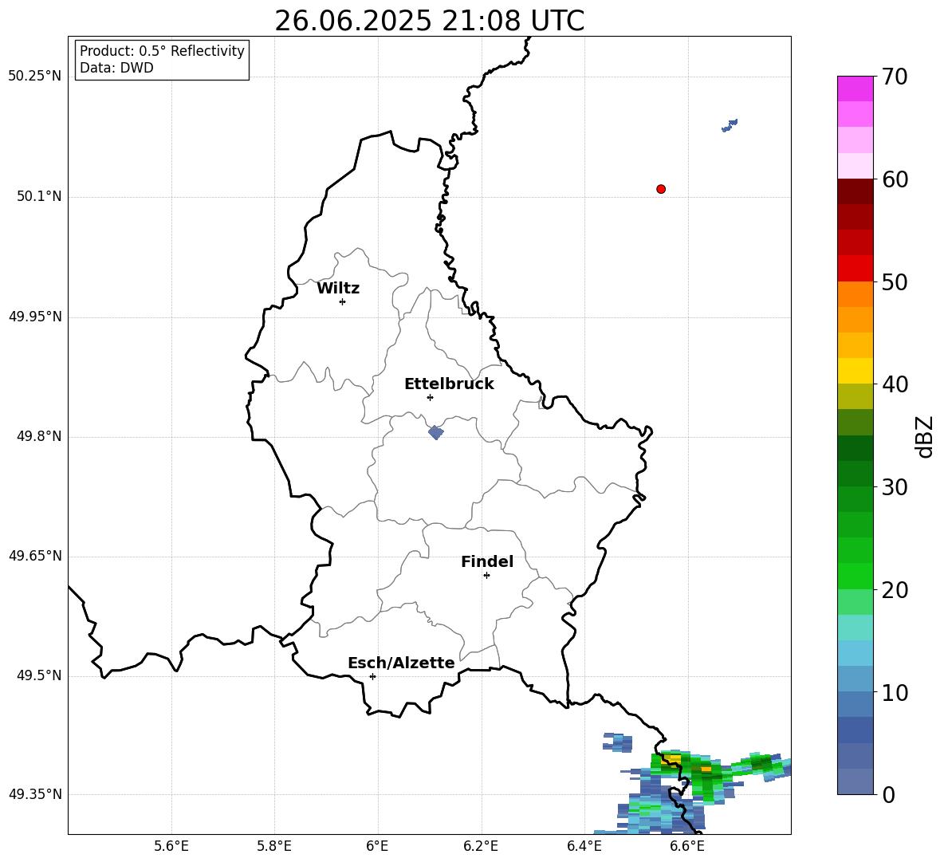The height and width of the screenshot is (862, 944).
Task: Click the Wiltz city label
Action: tap(338, 289)
